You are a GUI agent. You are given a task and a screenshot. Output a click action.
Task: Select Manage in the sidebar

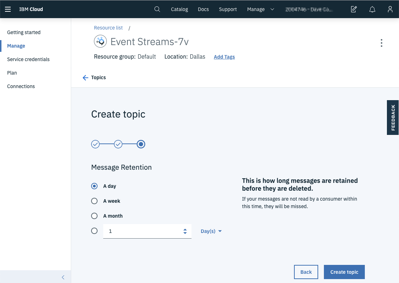(x=16, y=46)
